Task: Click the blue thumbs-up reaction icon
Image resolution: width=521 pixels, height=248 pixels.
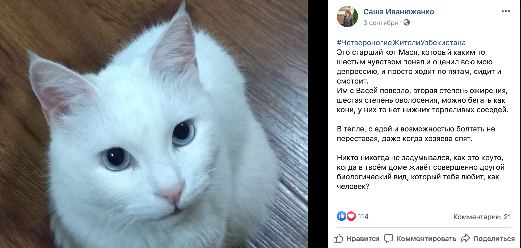Action: tap(342, 216)
